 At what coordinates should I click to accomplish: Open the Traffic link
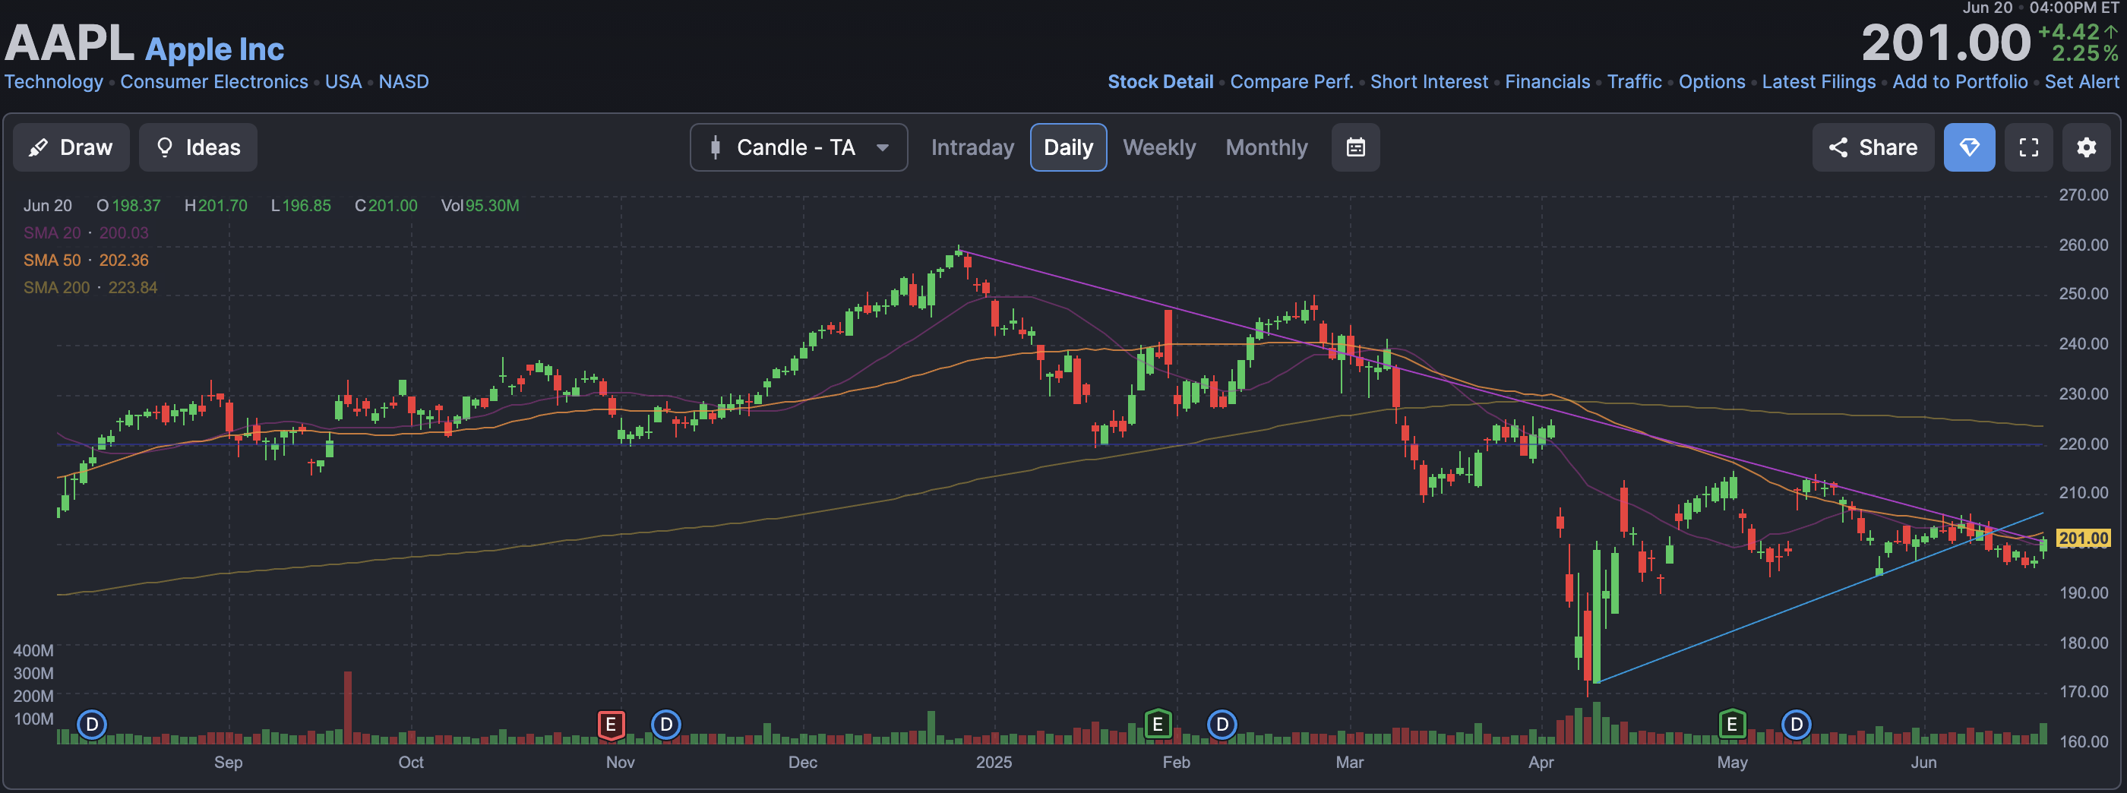1634,82
